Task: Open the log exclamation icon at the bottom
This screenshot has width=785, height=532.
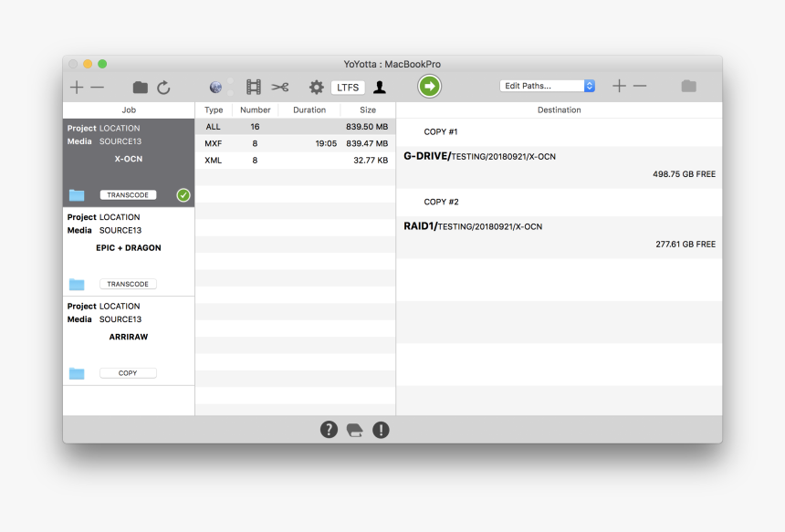Action: pyautogui.click(x=381, y=429)
